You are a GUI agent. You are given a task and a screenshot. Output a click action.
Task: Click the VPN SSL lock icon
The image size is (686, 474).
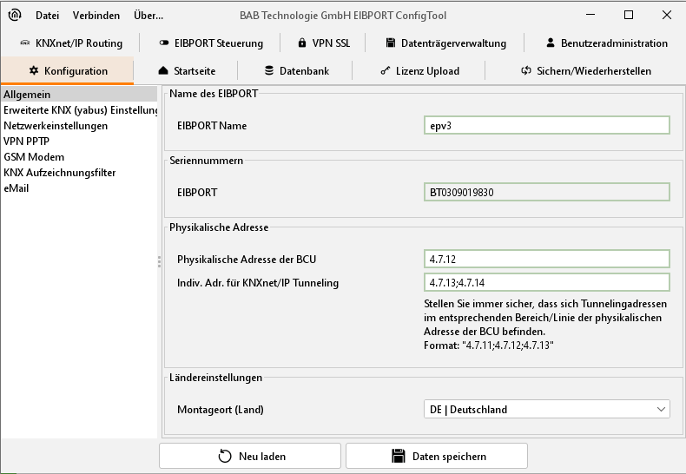point(301,43)
